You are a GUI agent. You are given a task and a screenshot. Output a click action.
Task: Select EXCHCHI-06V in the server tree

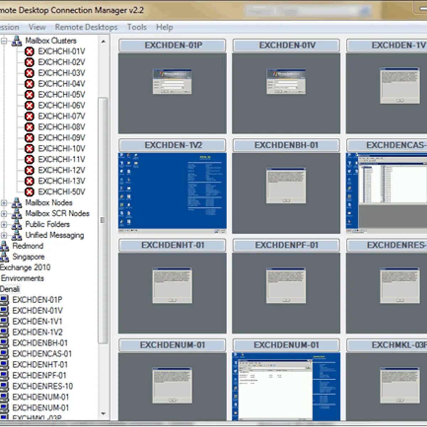62,106
